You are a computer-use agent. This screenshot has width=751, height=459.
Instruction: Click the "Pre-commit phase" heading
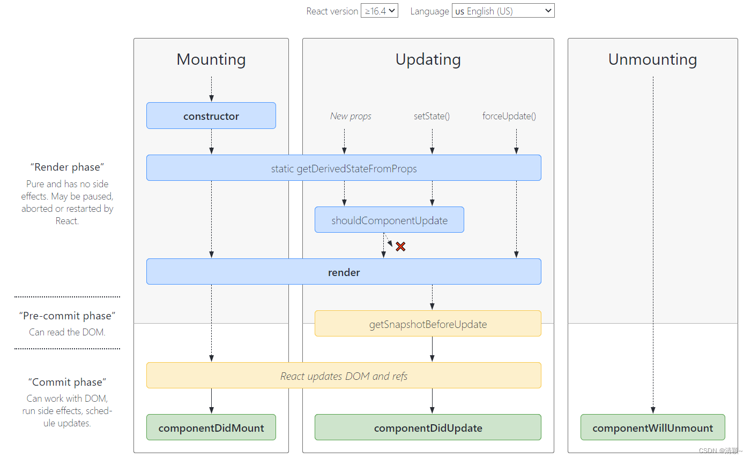(67, 316)
